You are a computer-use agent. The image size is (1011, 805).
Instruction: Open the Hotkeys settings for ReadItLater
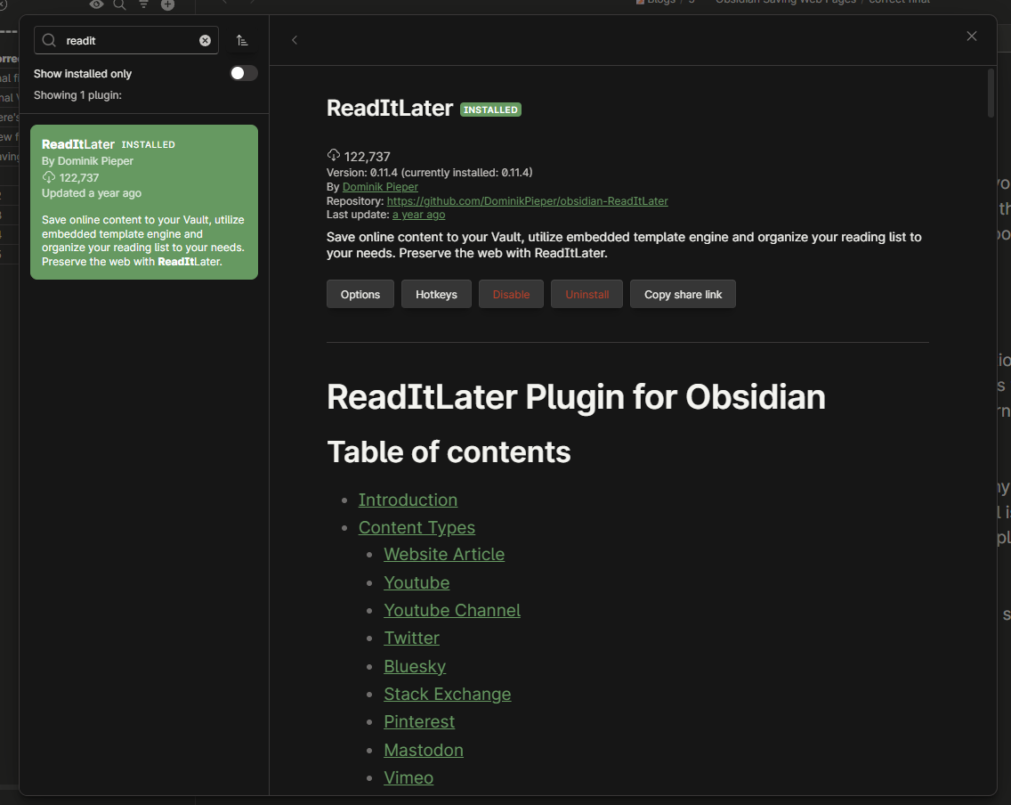coord(436,293)
